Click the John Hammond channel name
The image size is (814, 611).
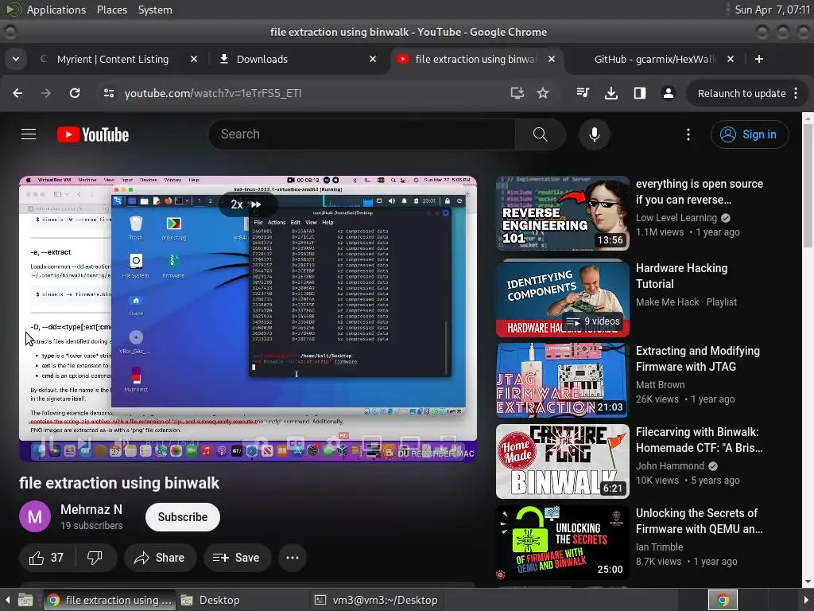(670, 466)
